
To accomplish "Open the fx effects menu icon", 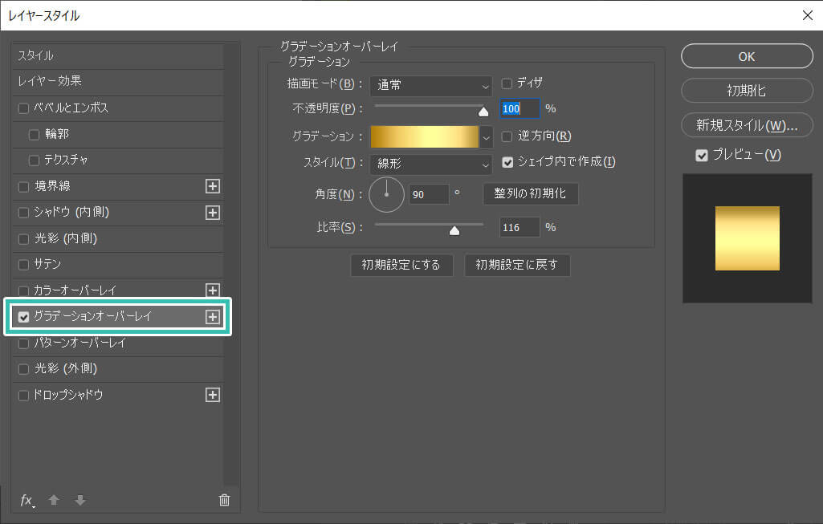I will 26,501.
